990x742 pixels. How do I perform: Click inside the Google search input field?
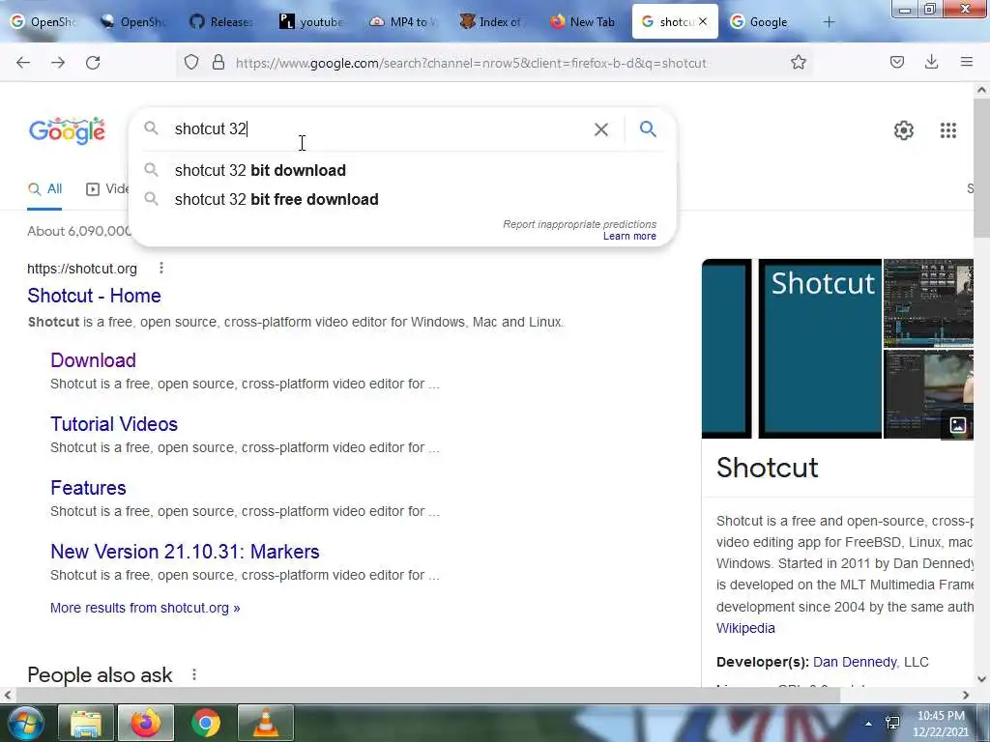379,129
